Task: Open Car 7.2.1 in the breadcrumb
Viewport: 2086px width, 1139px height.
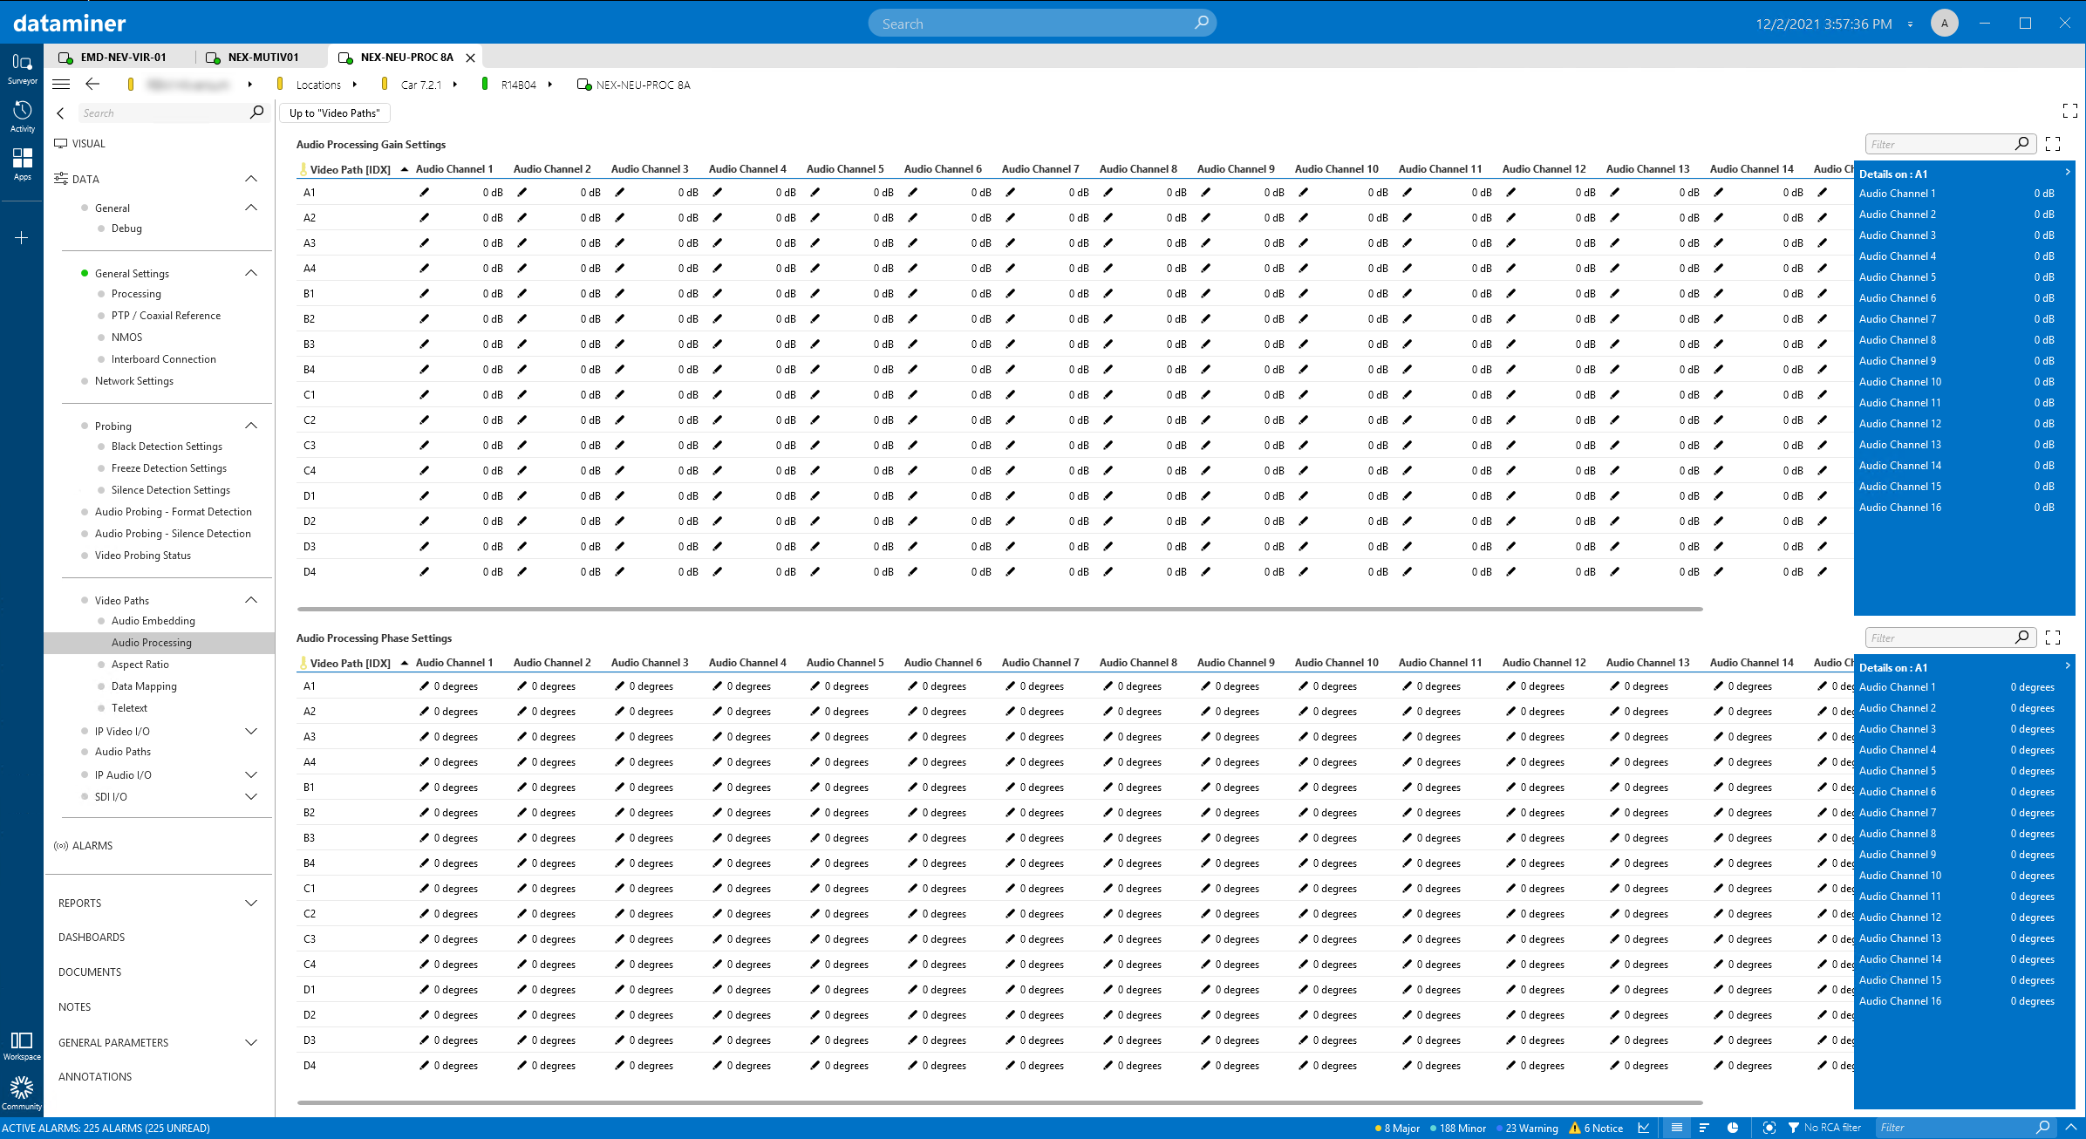Action: 421,85
